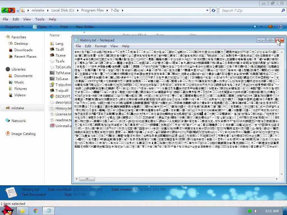This screenshot has height=215, width=287.
Task: Open the view options dropdown arrow in Explorer toolbar
Action: point(261,27)
